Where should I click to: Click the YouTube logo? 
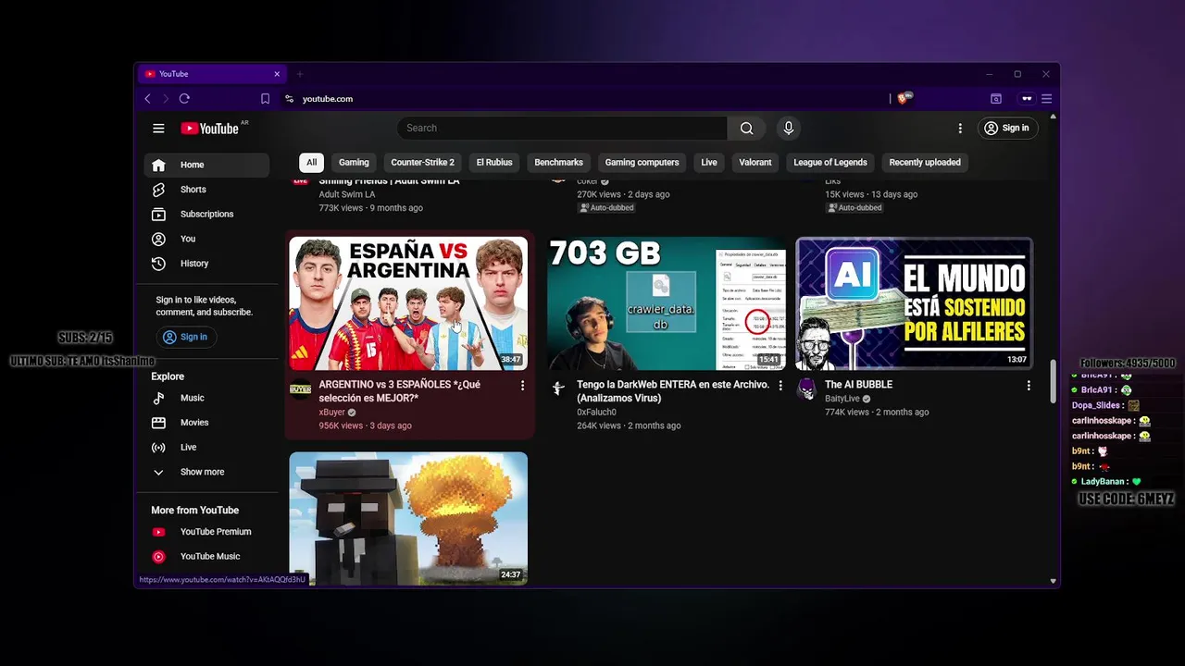210,129
